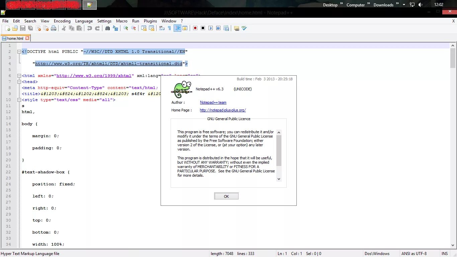Click the editor's vertical scrollbar thumb

453,58
